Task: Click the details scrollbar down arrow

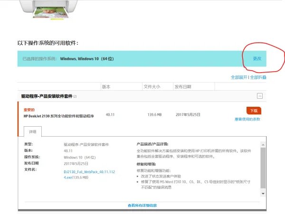Action: coord(263,194)
